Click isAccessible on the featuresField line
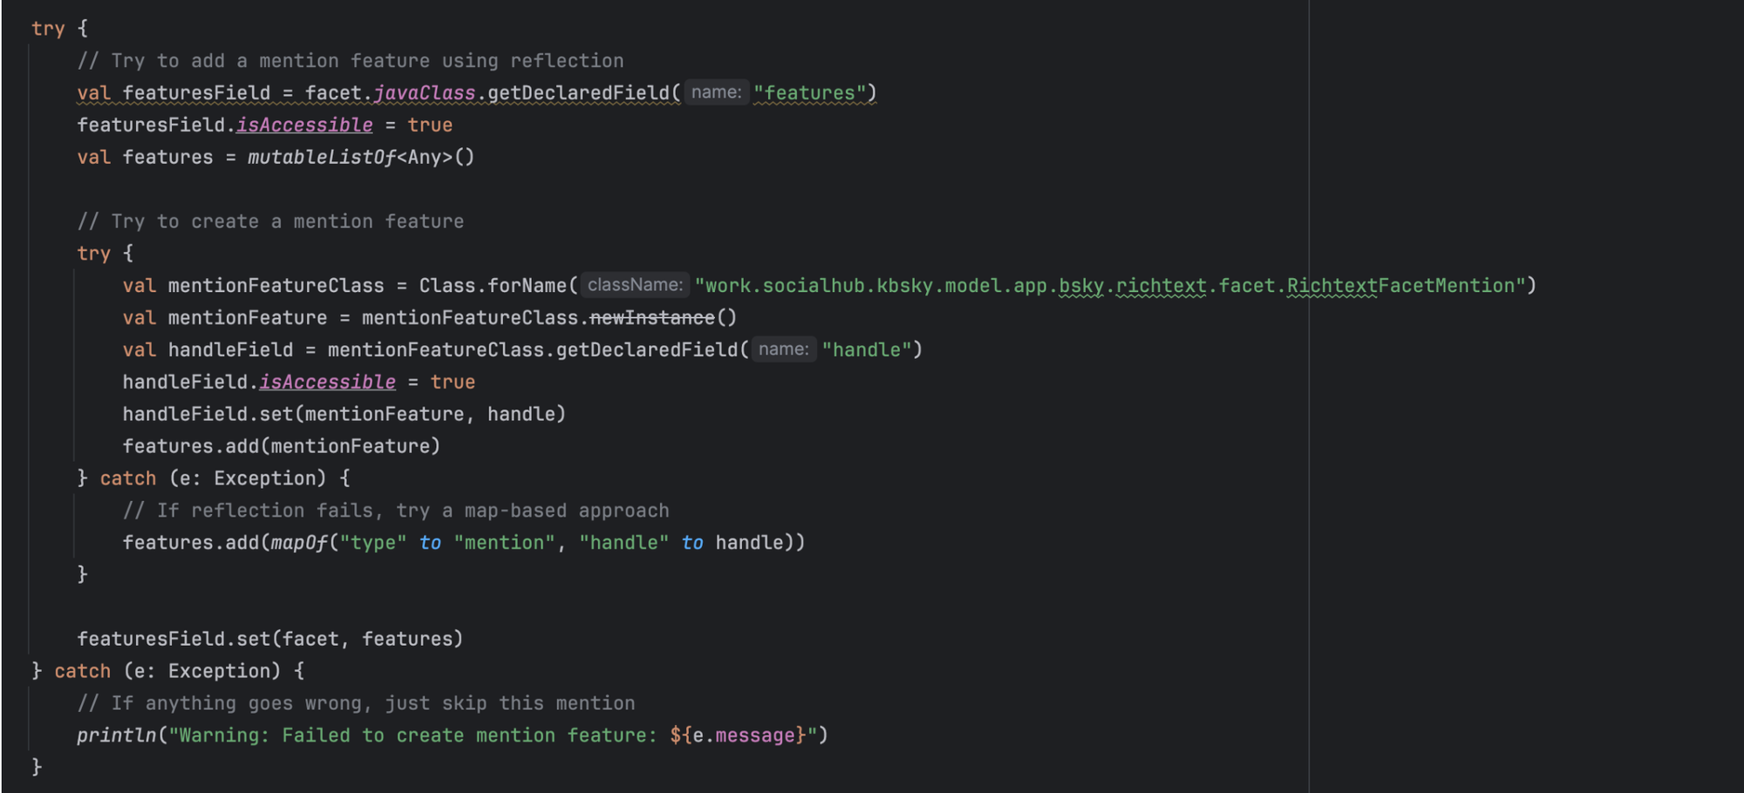Viewport: 1744px width, 793px height. [304, 125]
